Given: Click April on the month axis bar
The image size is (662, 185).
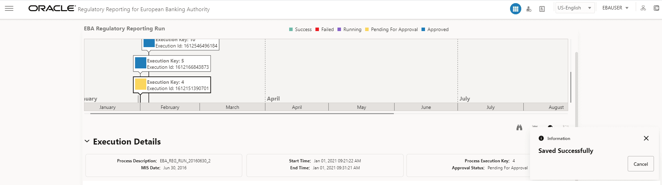Looking at the screenshot, I should tap(297, 107).
